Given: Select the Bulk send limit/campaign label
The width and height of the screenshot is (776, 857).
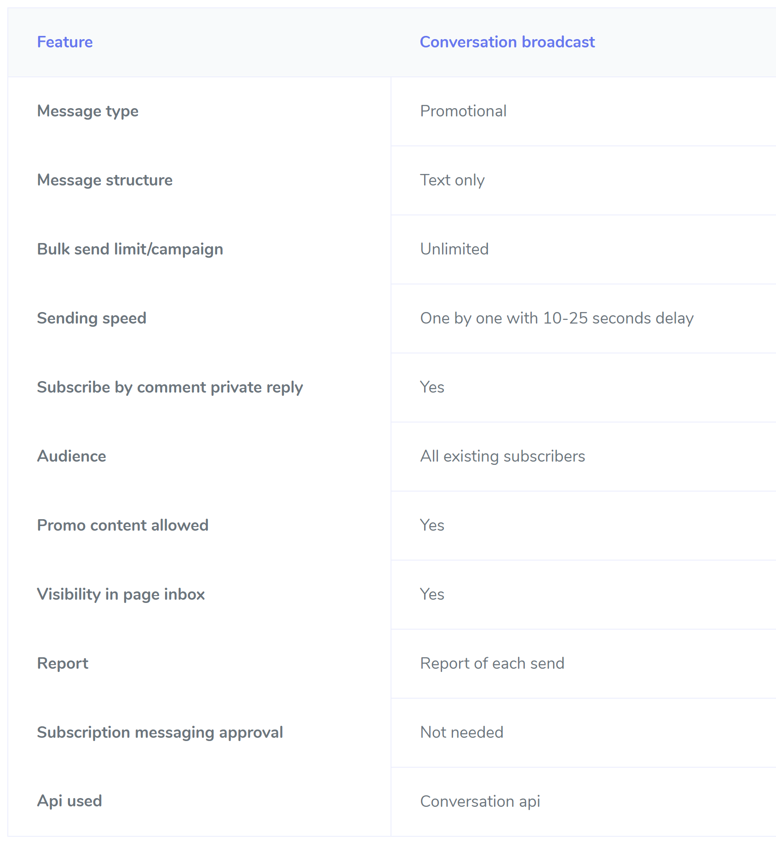Looking at the screenshot, I should (x=130, y=249).
